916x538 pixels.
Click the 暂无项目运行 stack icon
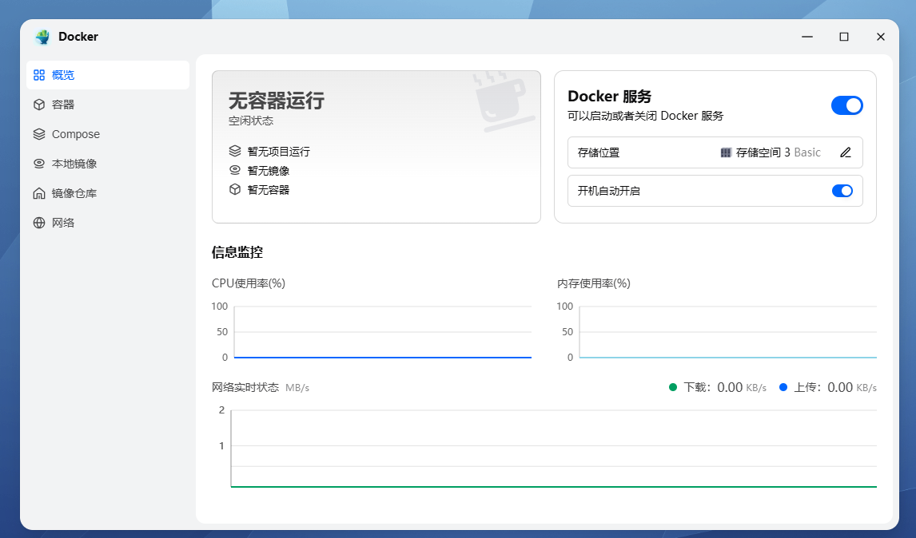[235, 151]
